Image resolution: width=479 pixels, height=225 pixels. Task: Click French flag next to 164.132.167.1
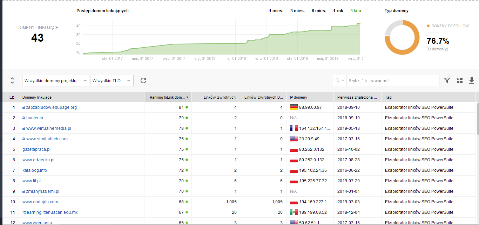point(294,128)
